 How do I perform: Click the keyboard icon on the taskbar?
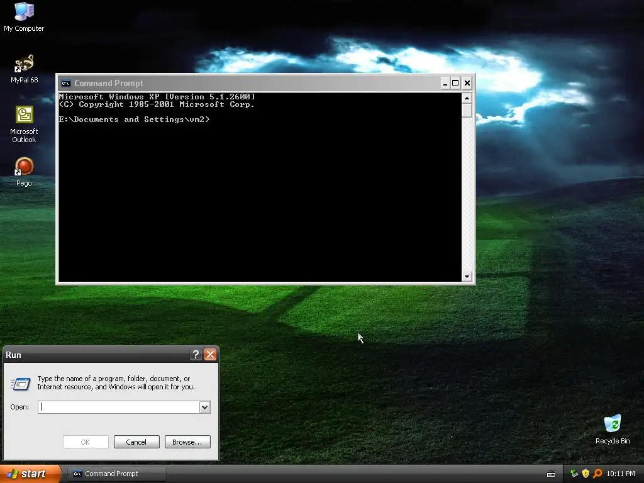click(x=551, y=474)
